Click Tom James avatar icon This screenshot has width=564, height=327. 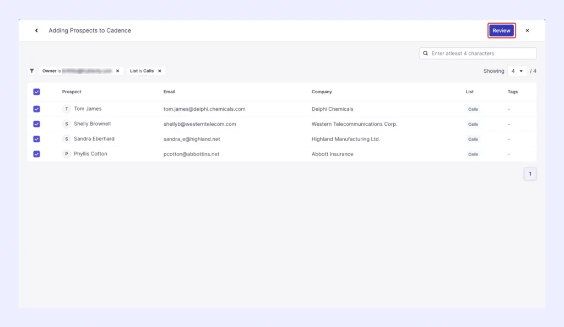(67, 109)
